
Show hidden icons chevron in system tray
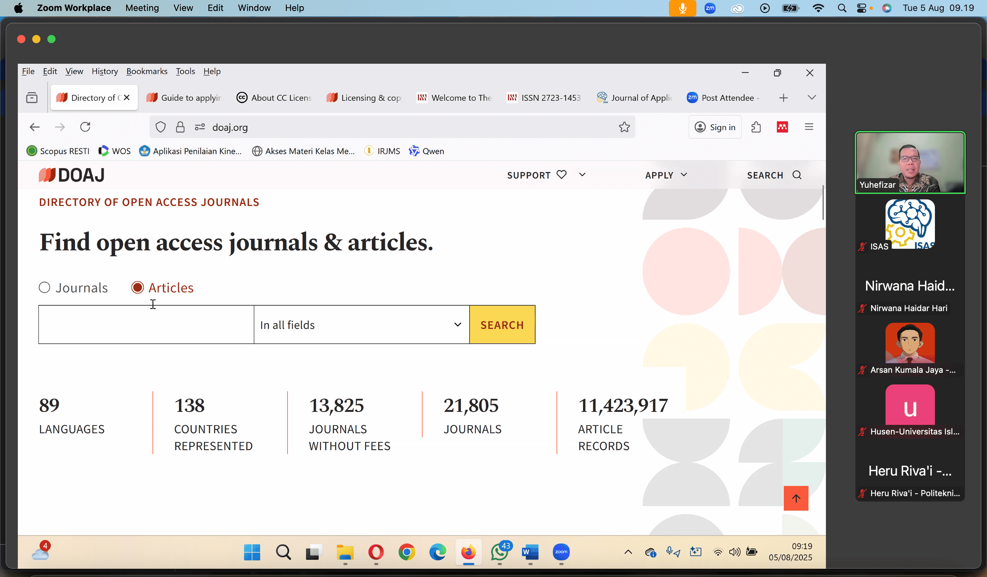tap(628, 552)
